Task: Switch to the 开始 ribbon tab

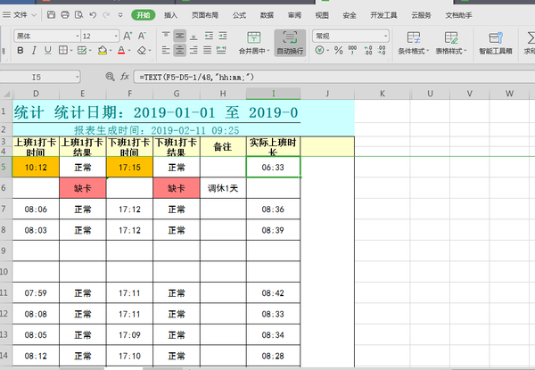Action: tap(144, 15)
